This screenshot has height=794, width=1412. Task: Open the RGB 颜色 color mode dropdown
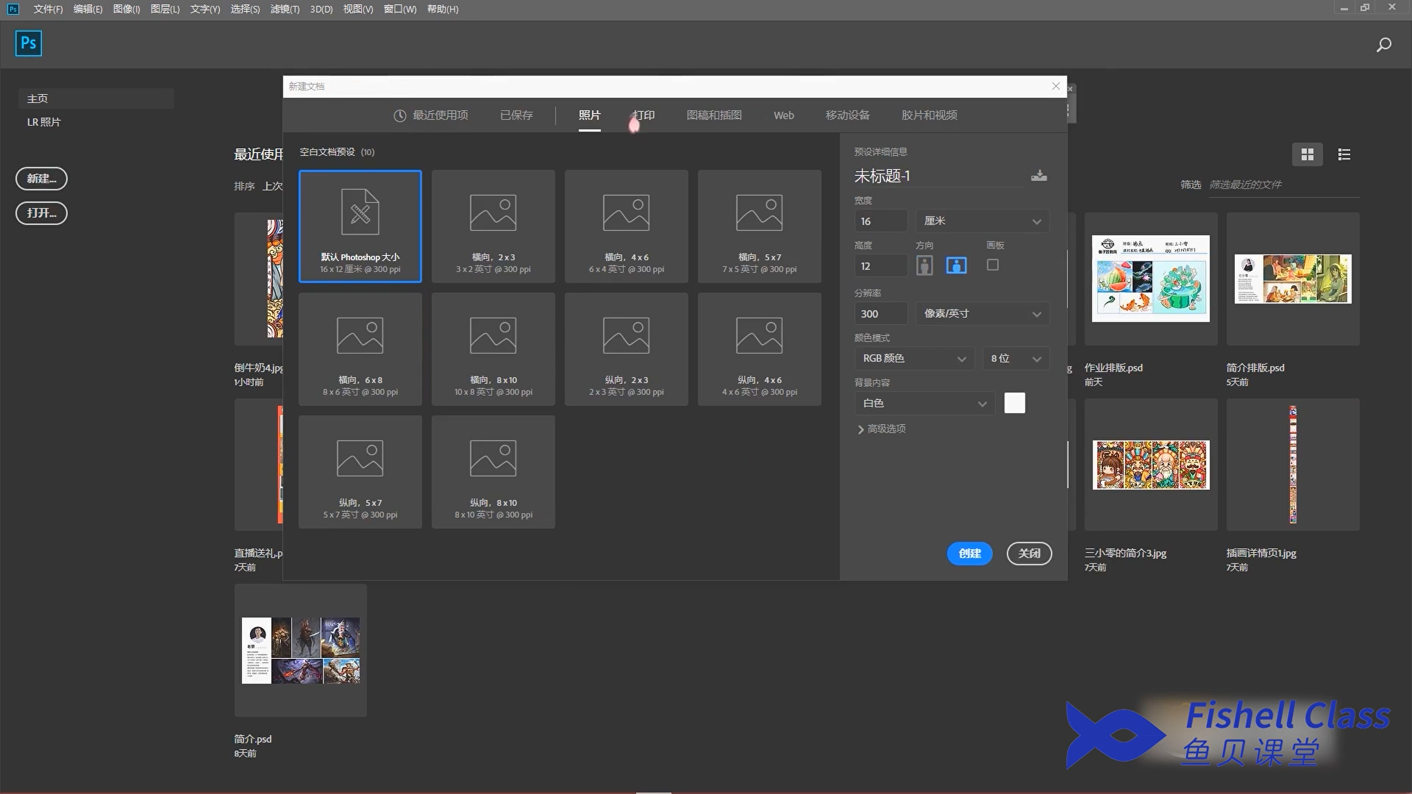[914, 358]
